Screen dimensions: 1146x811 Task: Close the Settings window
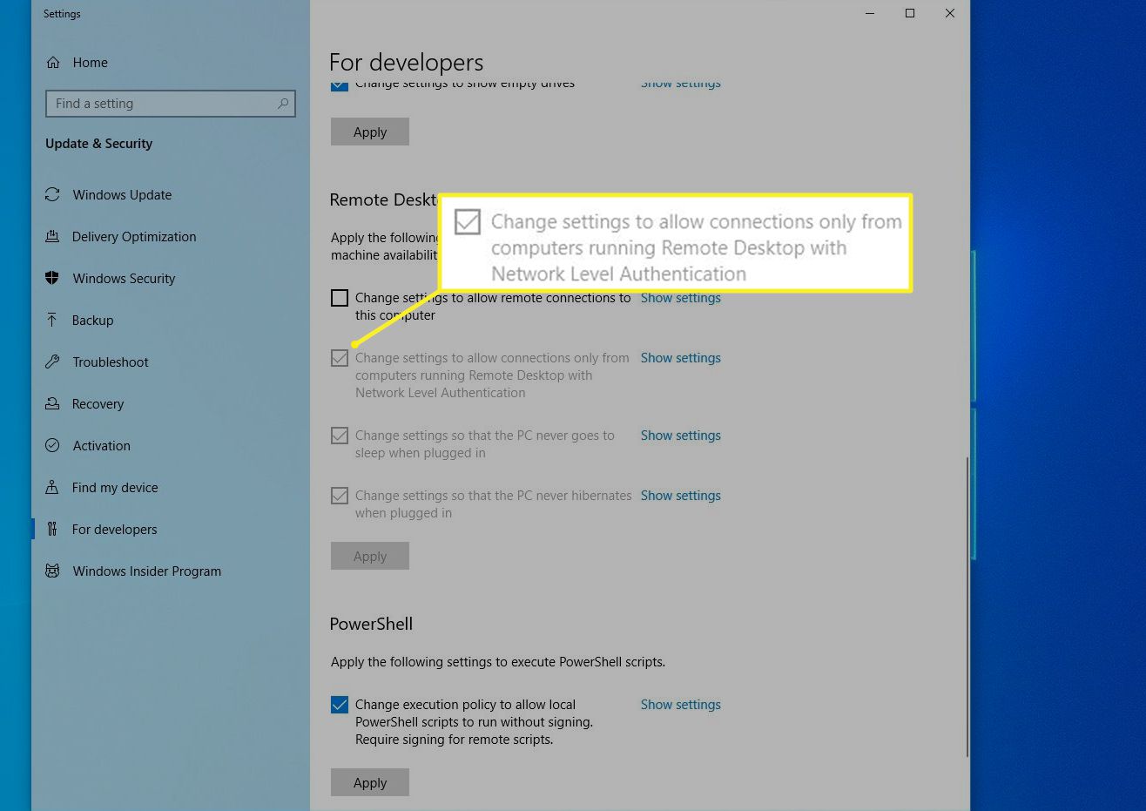(950, 13)
